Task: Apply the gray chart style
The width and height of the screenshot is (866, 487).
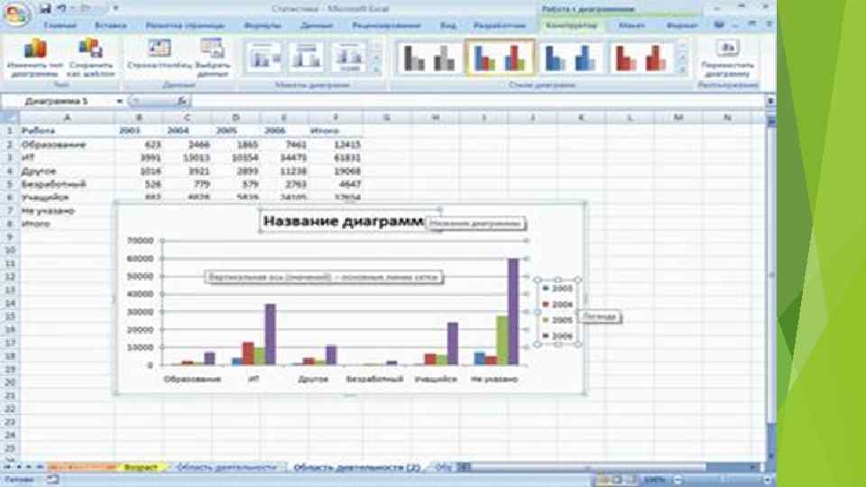Action: click(428, 58)
